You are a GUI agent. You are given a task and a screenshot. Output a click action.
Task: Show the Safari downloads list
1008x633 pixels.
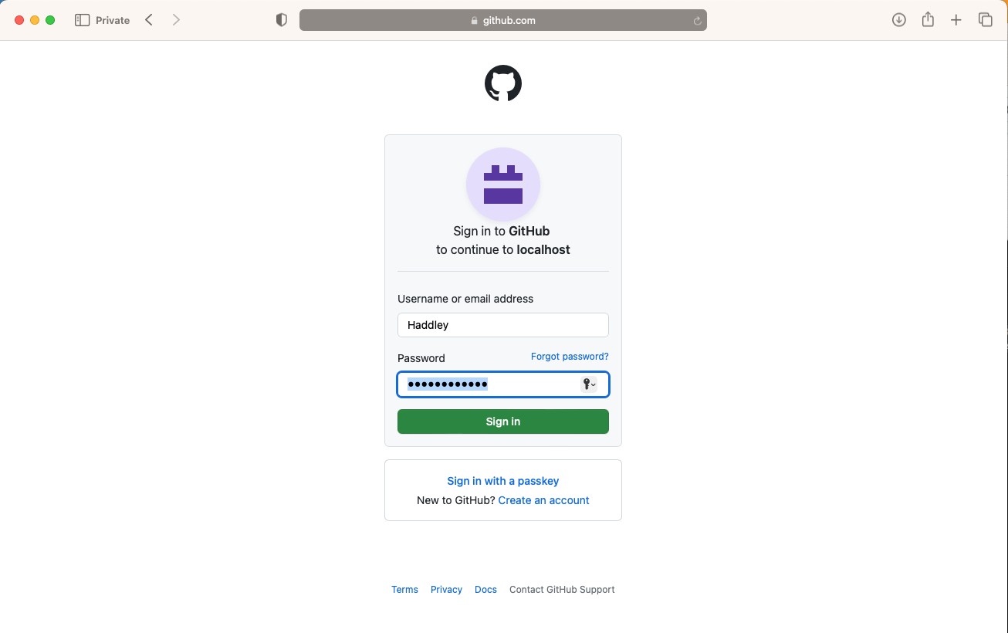(x=898, y=20)
